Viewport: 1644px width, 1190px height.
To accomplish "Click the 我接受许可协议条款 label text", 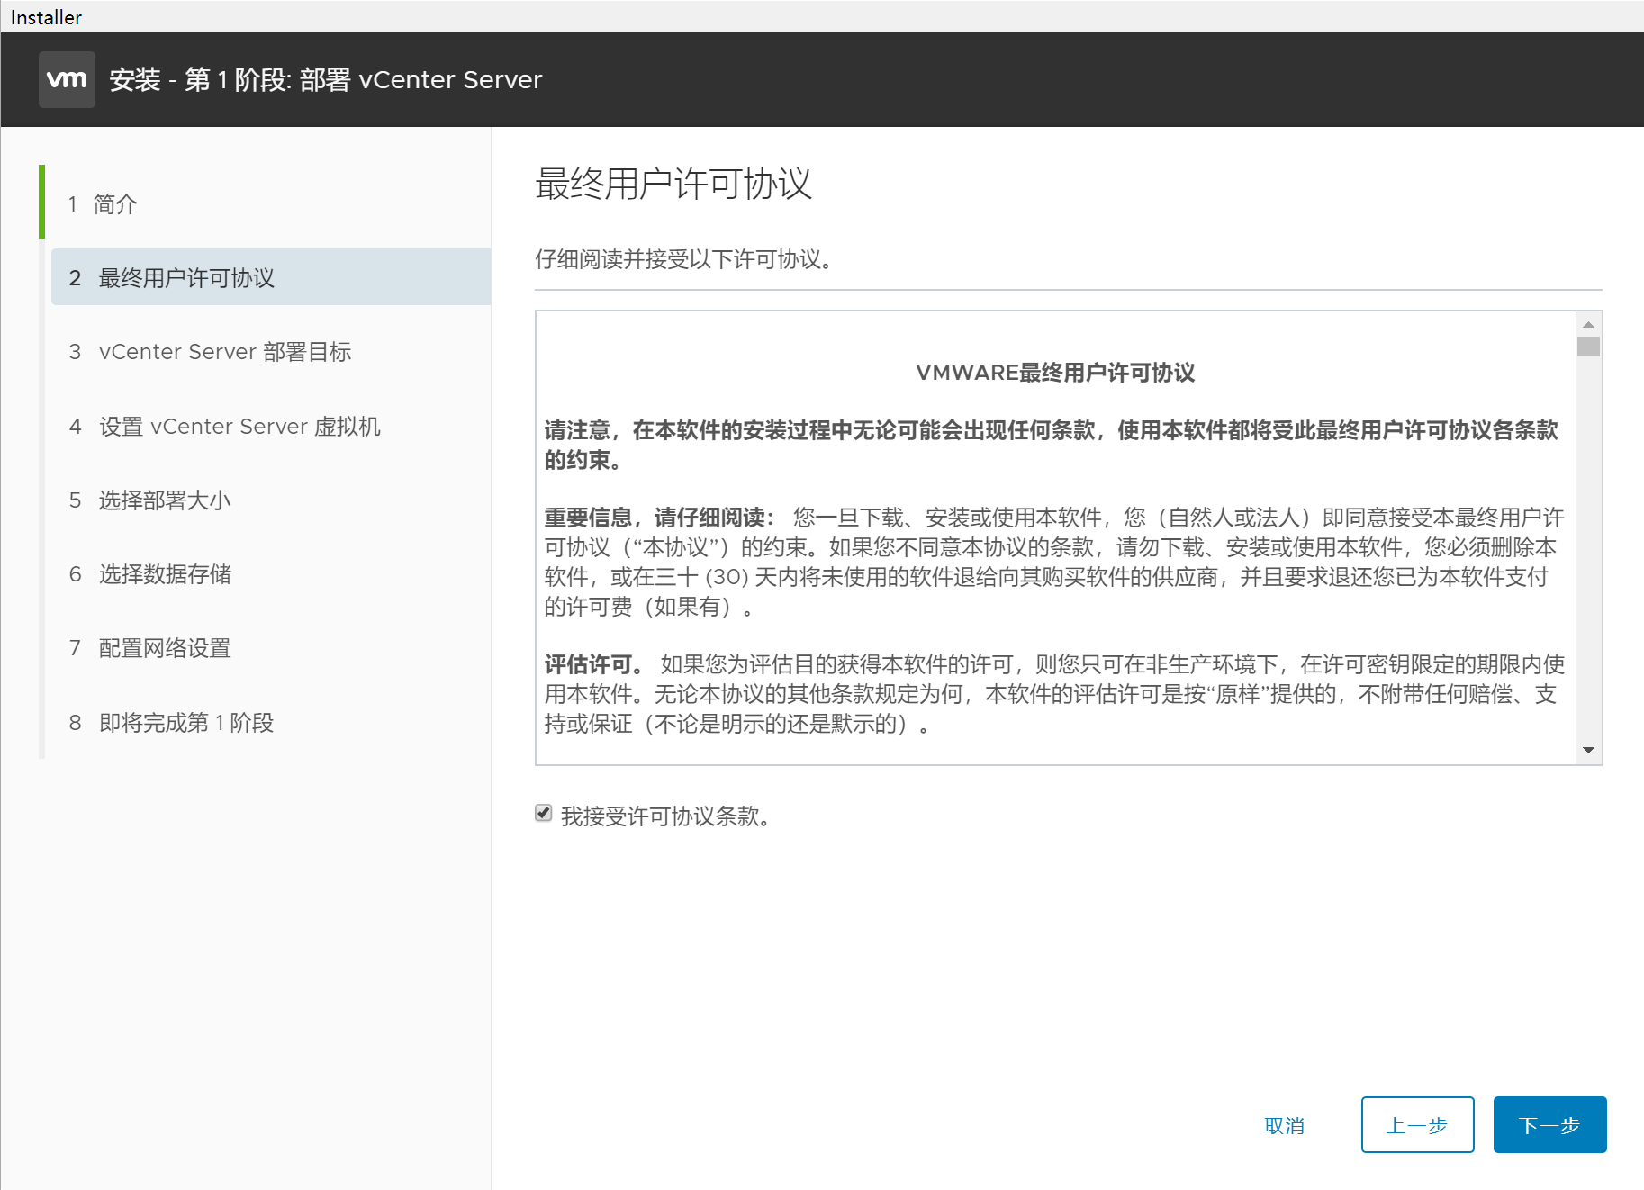I will [x=664, y=816].
